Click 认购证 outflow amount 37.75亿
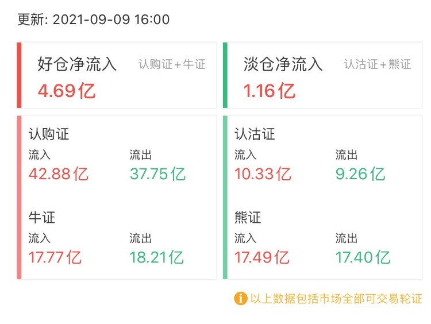This screenshot has height=324, width=431. click(157, 173)
